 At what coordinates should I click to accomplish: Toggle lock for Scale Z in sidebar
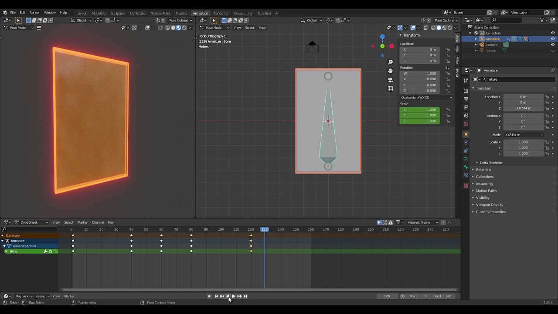448,121
